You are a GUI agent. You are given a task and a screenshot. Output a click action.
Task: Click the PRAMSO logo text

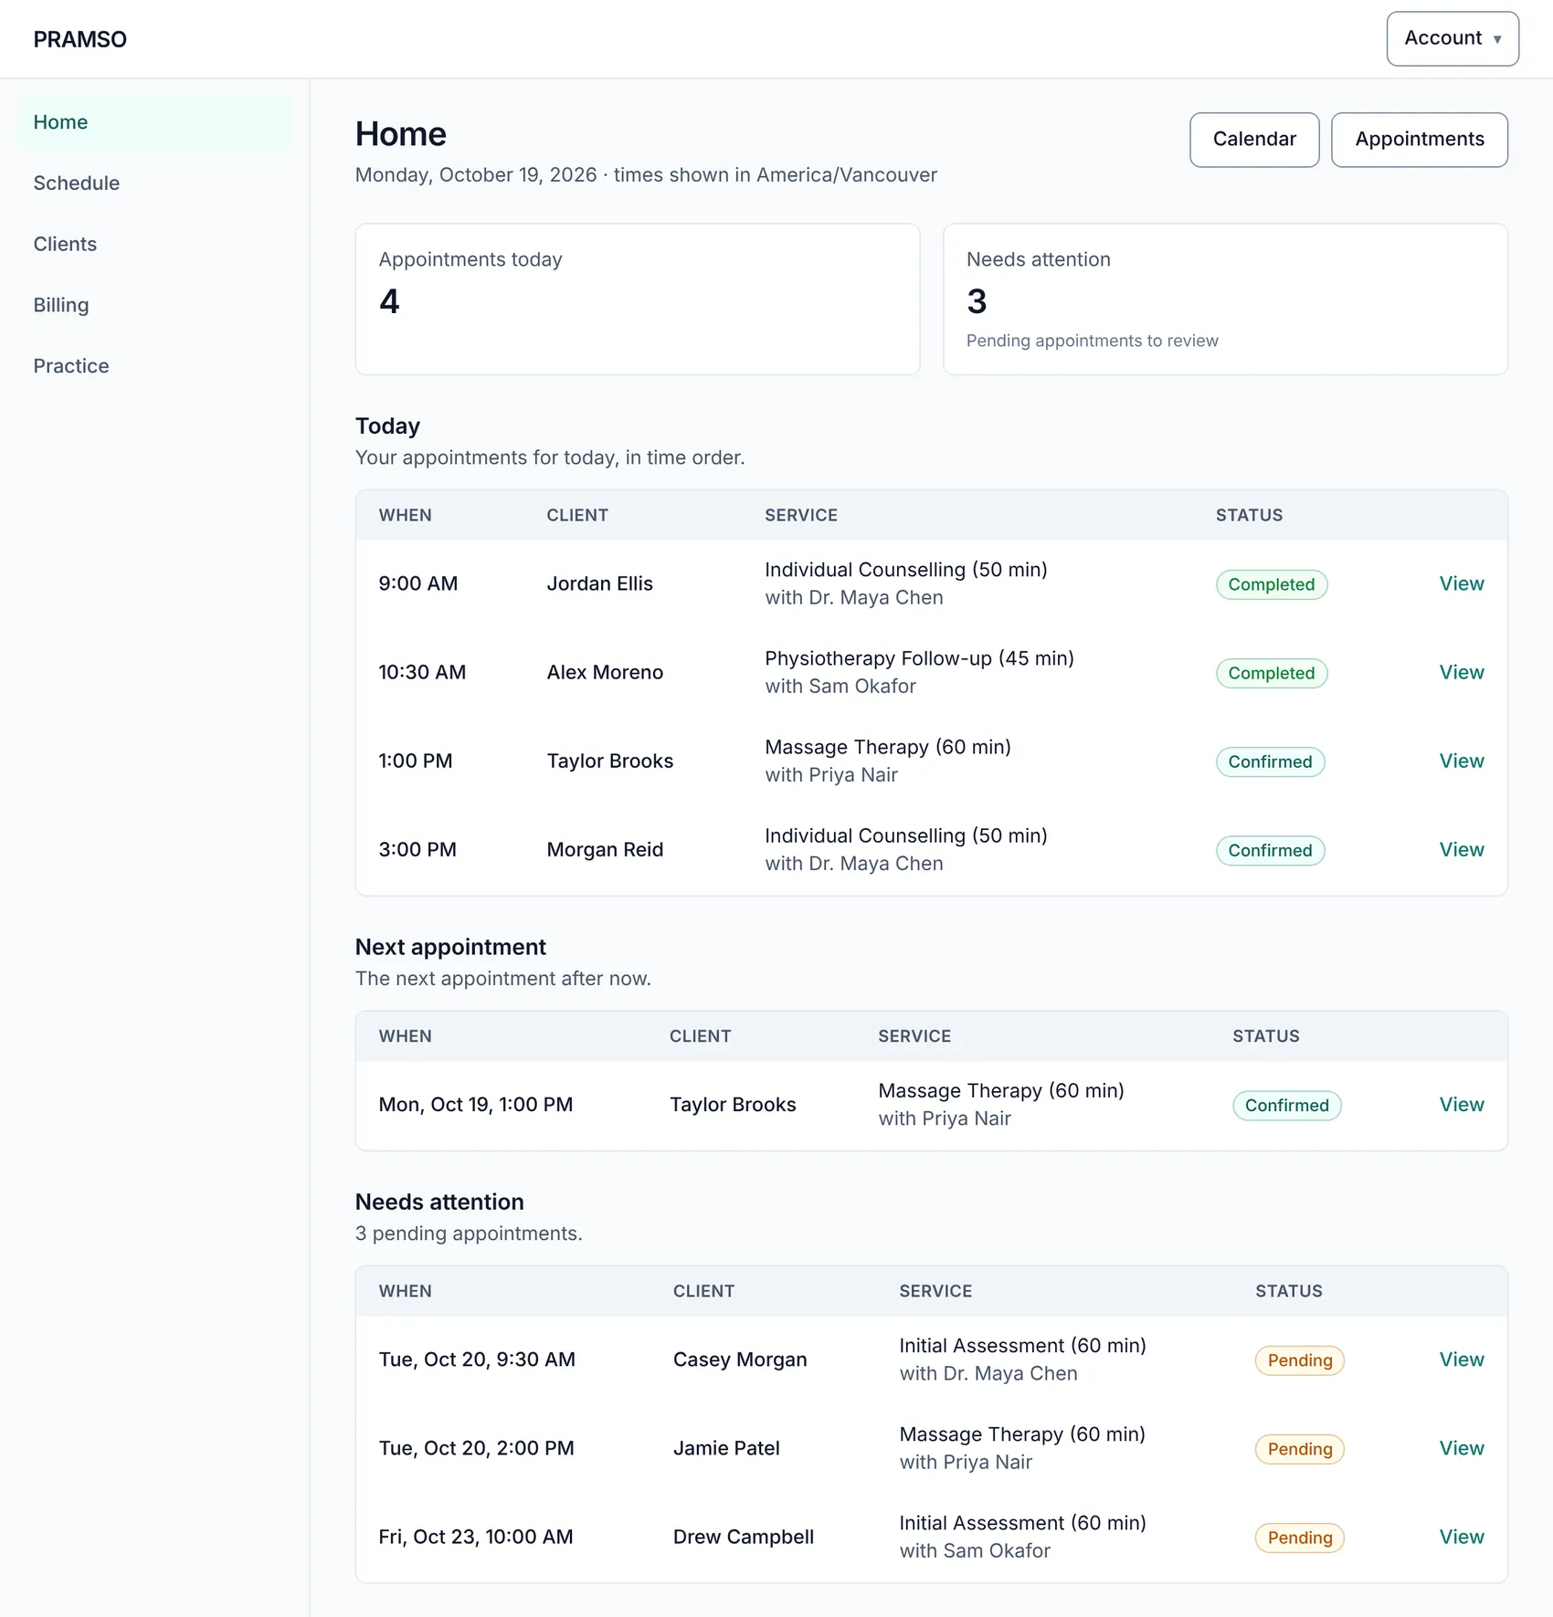(x=80, y=39)
